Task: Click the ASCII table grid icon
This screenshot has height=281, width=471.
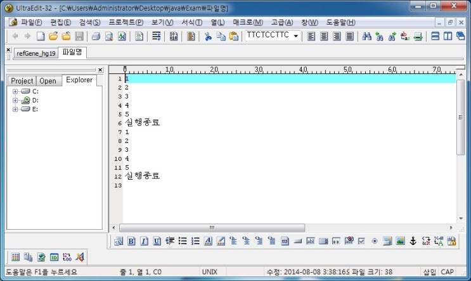Action: coord(15,257)
